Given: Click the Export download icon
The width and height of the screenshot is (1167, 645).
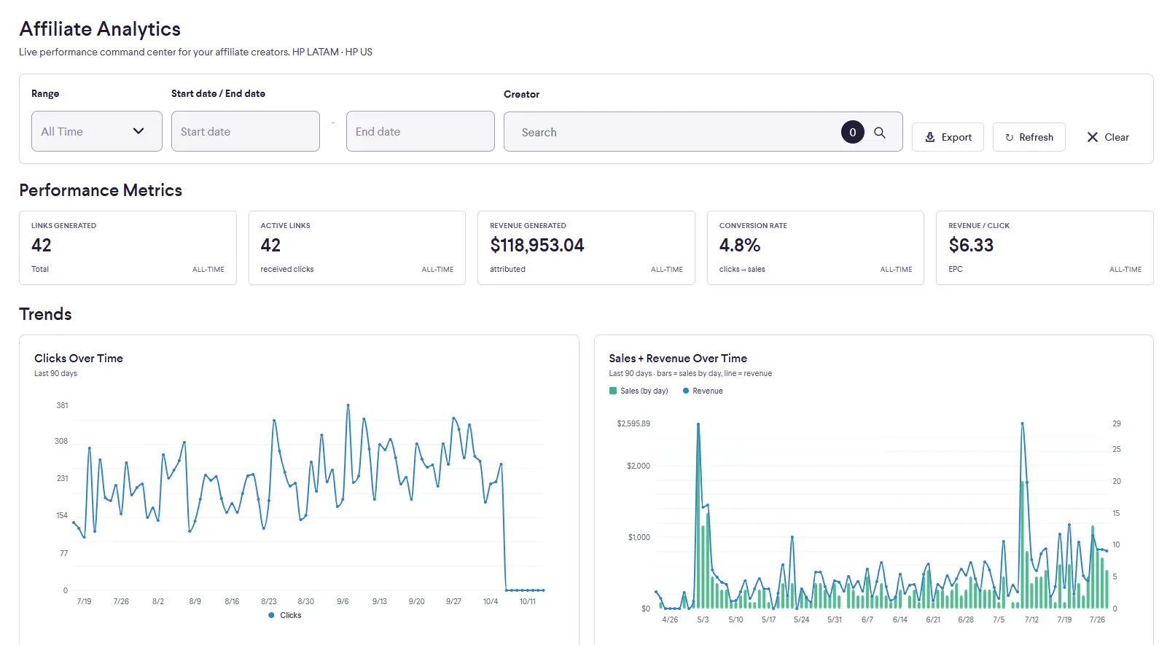Looking at the screenshot, I should 930,137.
